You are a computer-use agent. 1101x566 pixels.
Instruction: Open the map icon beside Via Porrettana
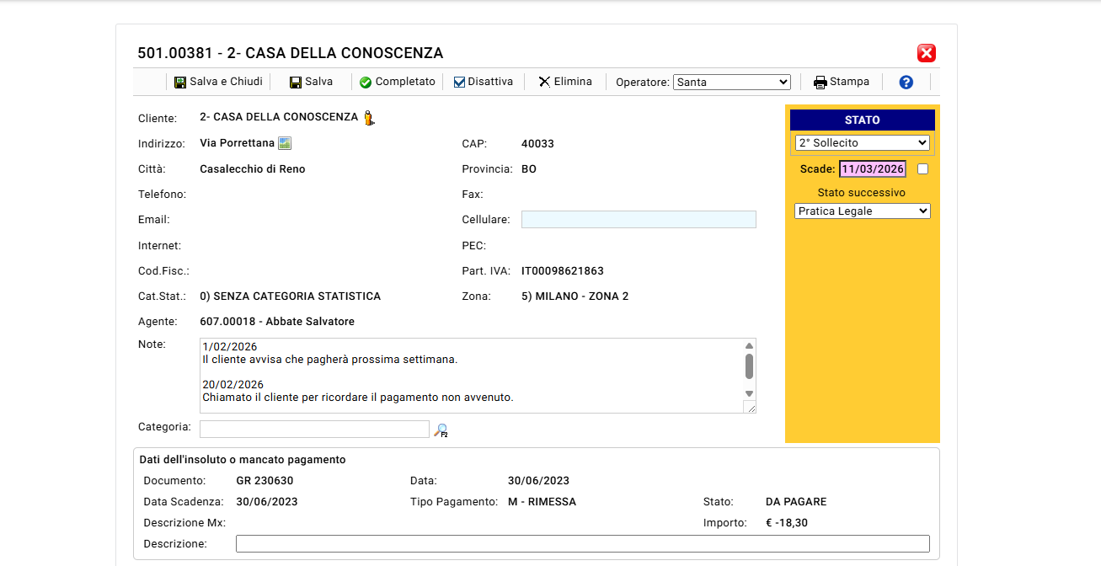coord(283,142)
